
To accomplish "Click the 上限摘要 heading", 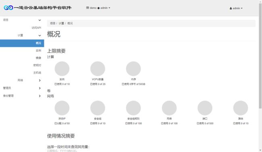I will [x=56, y=51].
